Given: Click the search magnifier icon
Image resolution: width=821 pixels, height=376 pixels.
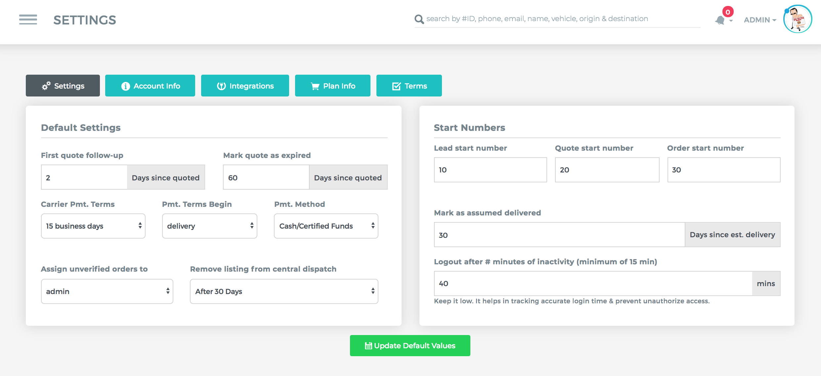Looking at the screenshot, I should (x=419, y=19).
